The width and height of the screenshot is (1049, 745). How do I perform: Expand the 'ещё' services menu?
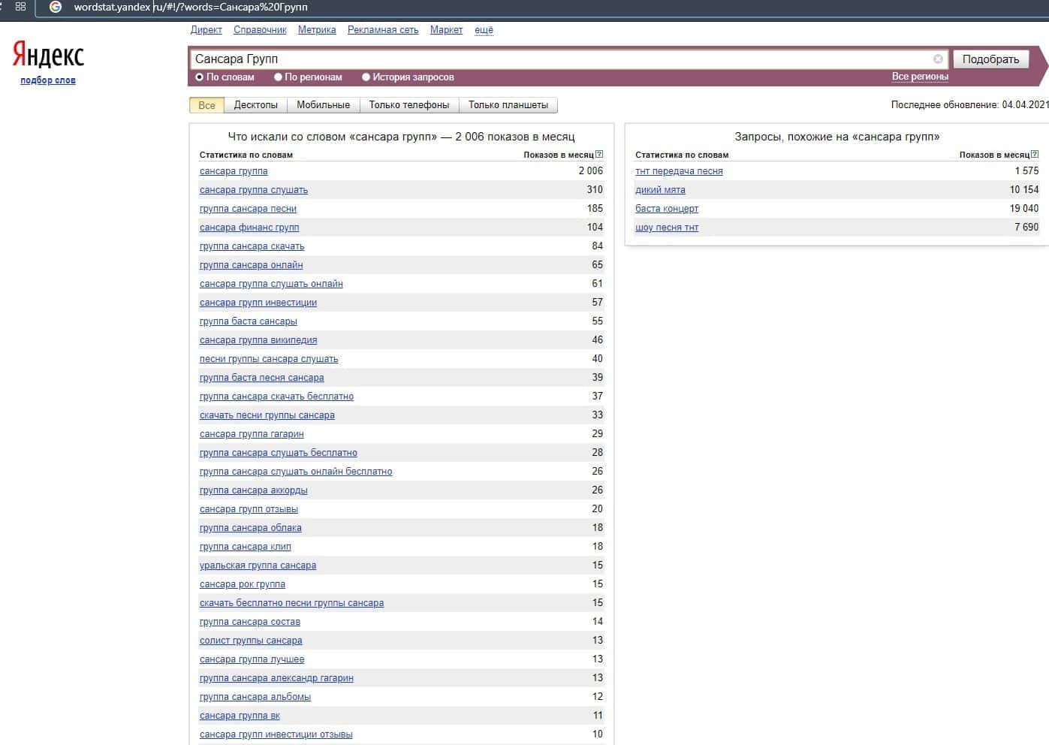pos(484,30)
